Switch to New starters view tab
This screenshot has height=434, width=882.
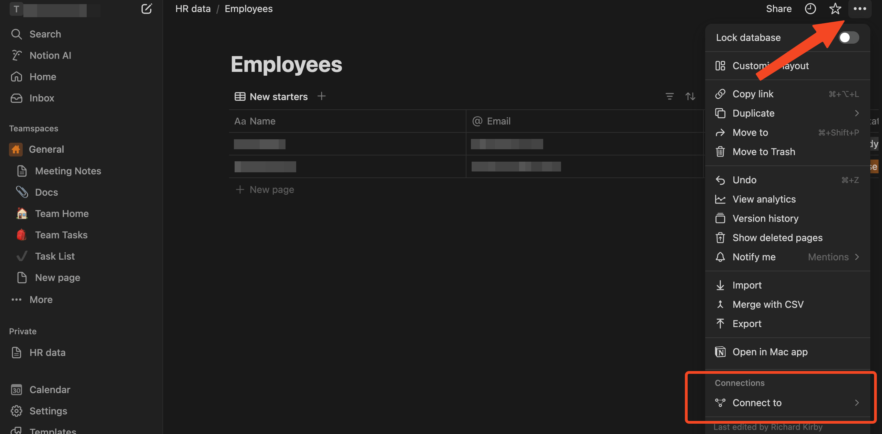coord(271,97)
